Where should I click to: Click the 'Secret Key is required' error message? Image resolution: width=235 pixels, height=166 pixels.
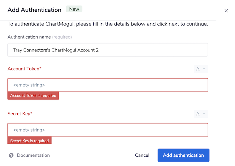click(x=29, y=141)
